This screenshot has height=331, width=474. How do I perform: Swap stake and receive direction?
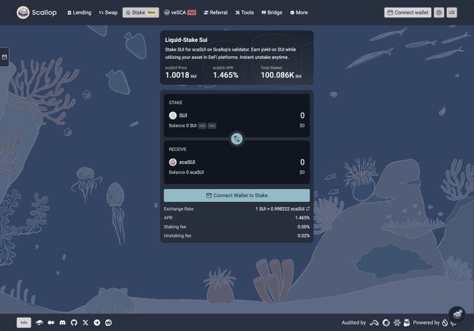point(237,139)
